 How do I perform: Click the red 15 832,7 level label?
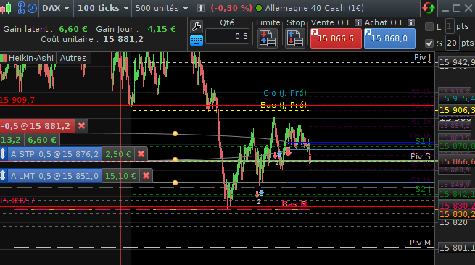[x=17, y=201]
